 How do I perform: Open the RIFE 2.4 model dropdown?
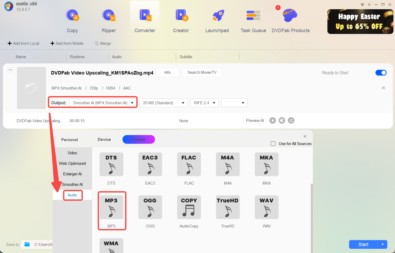click(204, 103)
